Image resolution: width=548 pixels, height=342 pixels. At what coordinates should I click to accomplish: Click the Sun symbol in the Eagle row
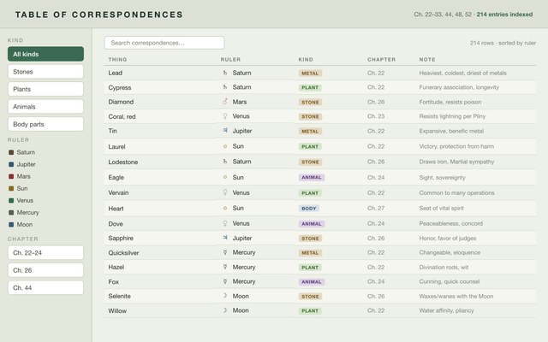point(225,177)
